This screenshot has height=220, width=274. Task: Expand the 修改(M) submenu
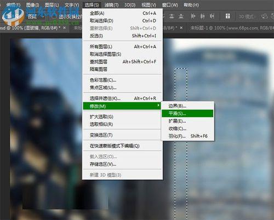[122, 106]
